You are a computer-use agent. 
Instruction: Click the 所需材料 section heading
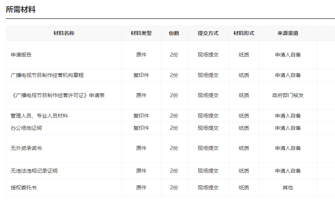point(21,10)
